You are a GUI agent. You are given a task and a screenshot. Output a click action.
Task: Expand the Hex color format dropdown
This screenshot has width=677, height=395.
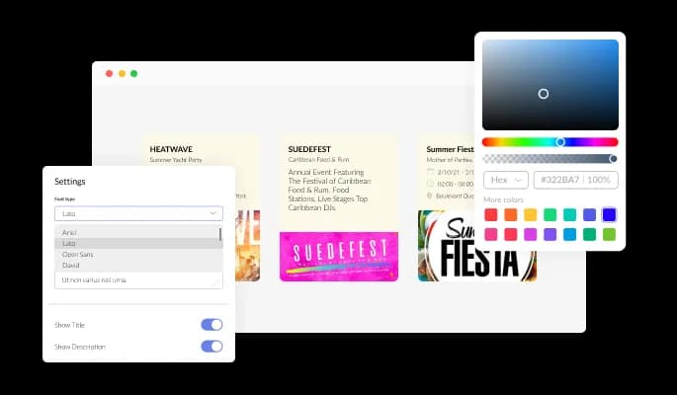pos(505,180)
